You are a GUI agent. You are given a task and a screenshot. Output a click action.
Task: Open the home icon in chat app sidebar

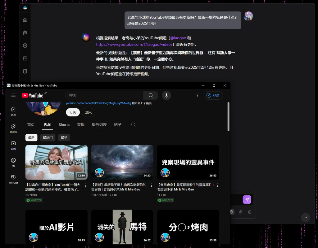25,20
